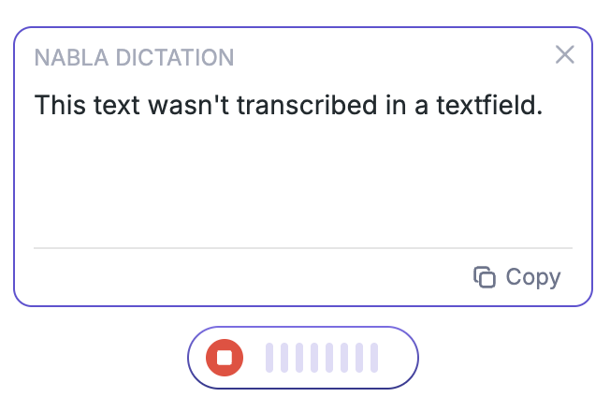Image resolution: width=610 pixels, height=412 pixels.
Task: Click the overlapping-squares copy icon
Action: 485,278
